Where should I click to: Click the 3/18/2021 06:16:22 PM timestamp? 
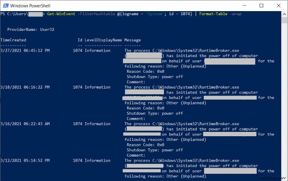[25, 87]
